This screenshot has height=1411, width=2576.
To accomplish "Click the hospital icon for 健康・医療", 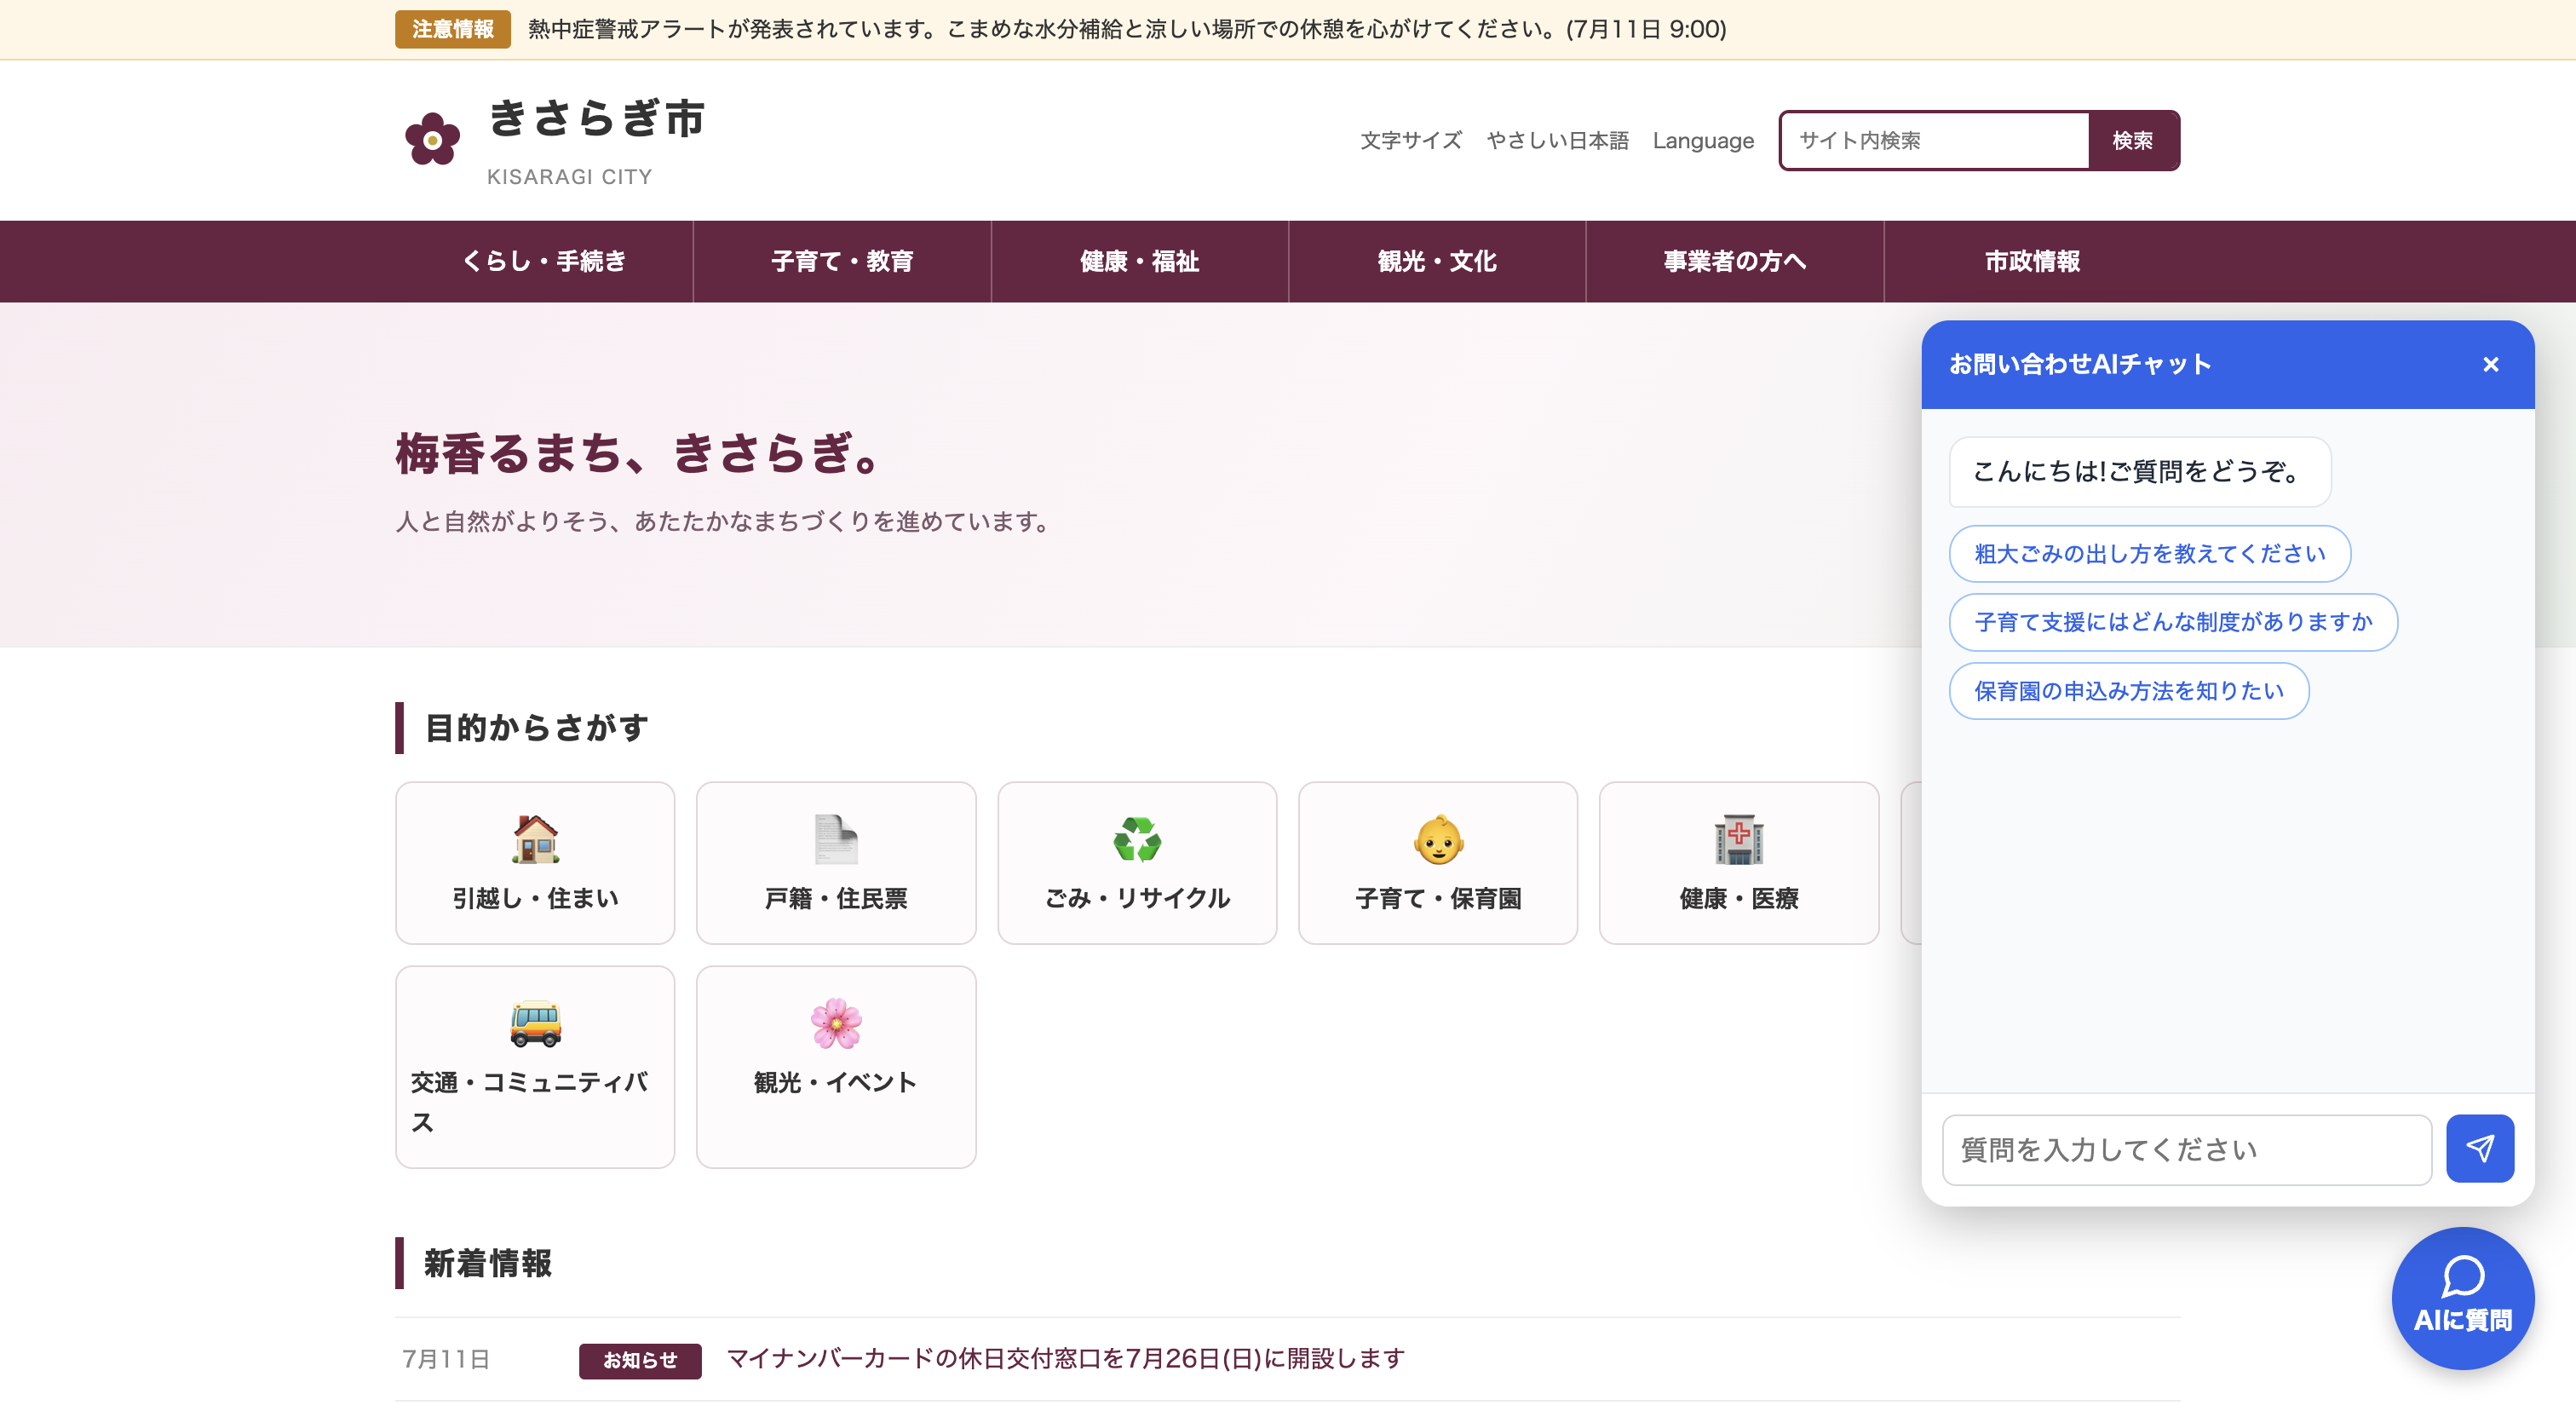I will (1739, 839).
